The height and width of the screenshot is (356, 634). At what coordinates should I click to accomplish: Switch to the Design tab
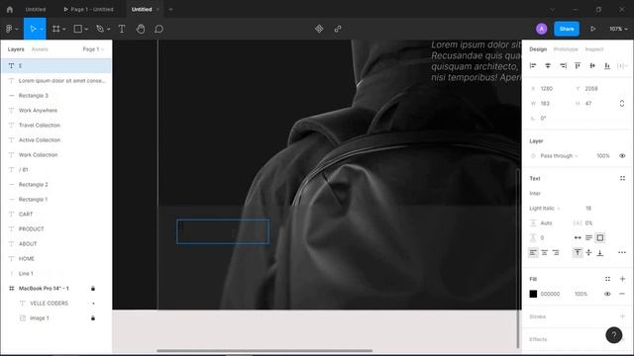pyautogui.click(x=538, y=49)
